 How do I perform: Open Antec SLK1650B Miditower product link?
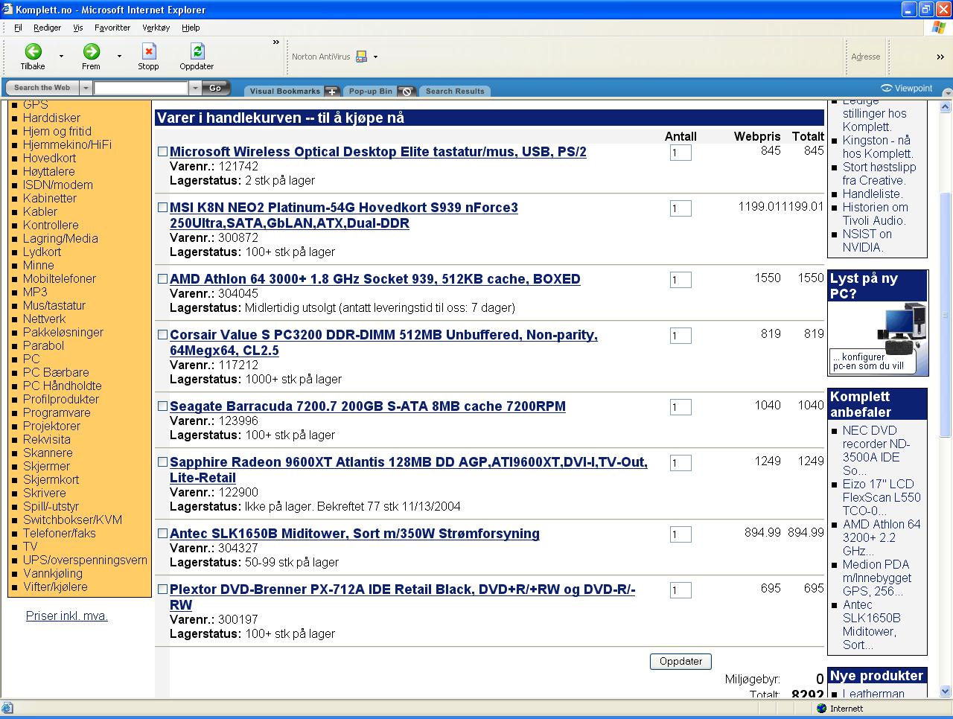pyautogui.click(x=354, y=534)
